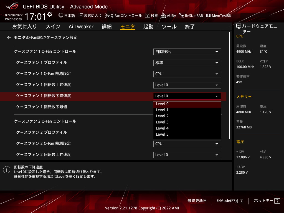The image size is (284, 213).
Task: Launch MemTest86 icon
Action: [x=209, y=16]
